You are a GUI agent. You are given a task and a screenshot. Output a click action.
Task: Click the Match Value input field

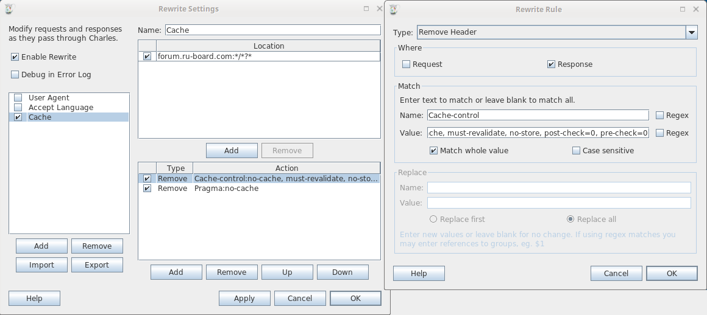[538, 133]
